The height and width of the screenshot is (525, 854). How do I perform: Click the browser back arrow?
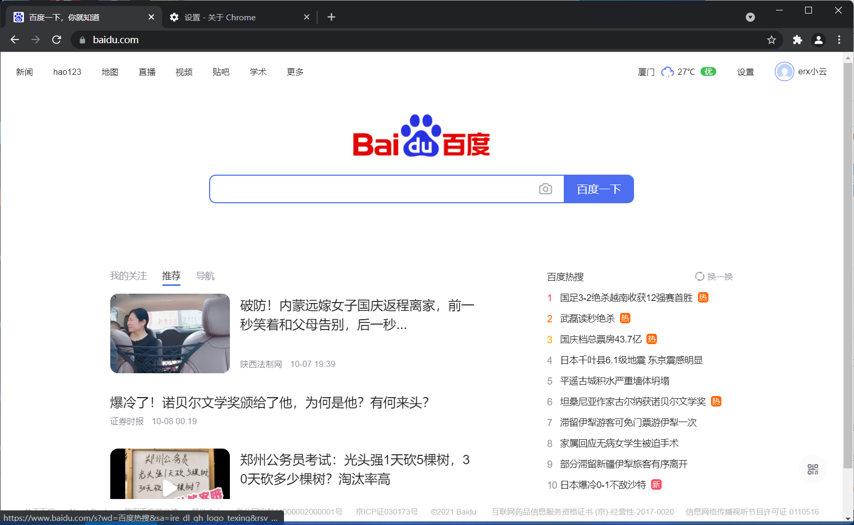click(x=15, y=40)
